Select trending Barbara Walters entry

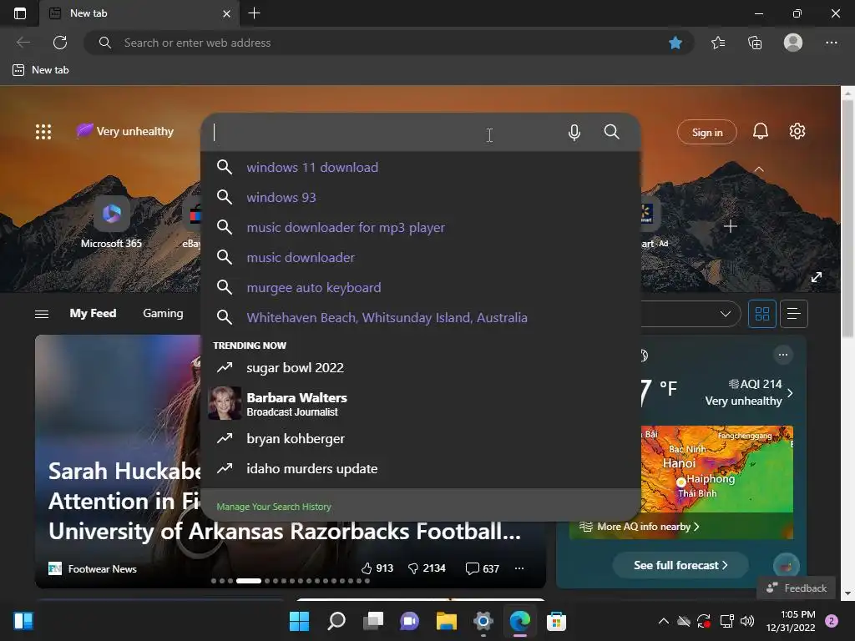point(421,403)
